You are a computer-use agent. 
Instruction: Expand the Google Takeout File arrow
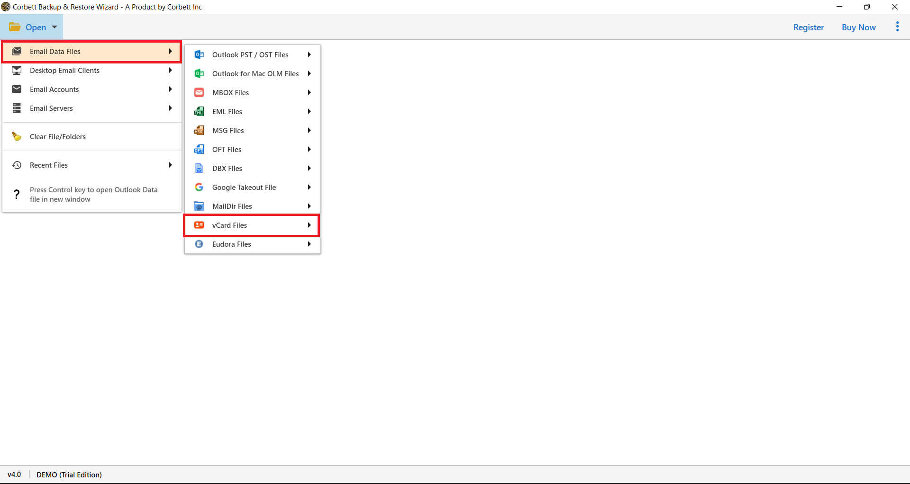coord(309,187)
